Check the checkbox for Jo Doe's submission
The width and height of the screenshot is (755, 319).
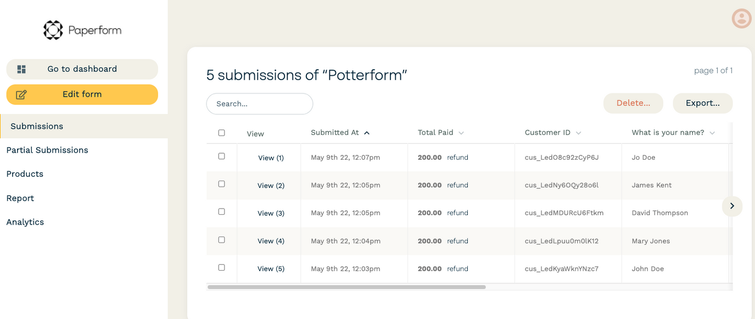coord(221,155)
